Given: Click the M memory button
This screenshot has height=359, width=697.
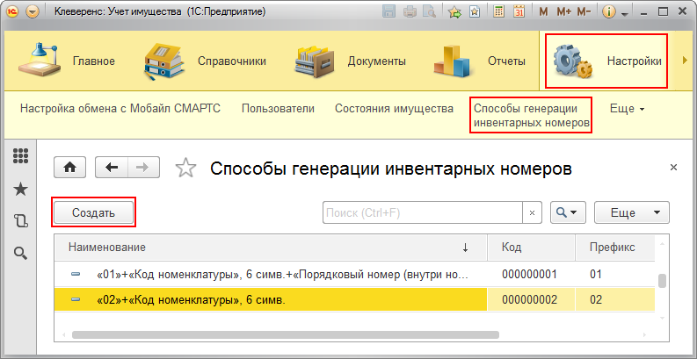Looking at the screenshot, I should [x=543, y=12].
